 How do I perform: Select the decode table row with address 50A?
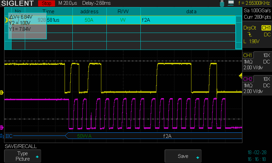click(x=120, y=20)
